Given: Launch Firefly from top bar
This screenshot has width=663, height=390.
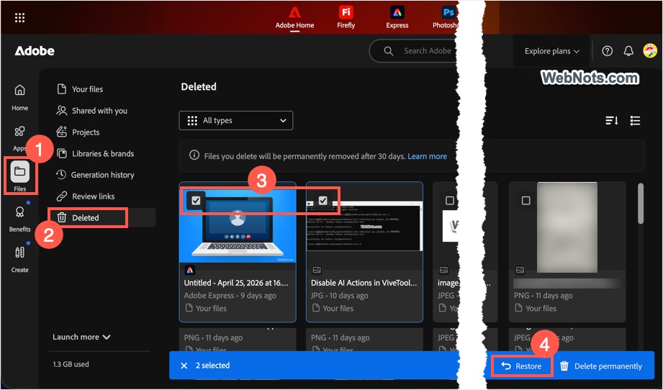Looking at the screenshot, I should (346, 18).
